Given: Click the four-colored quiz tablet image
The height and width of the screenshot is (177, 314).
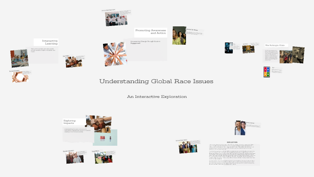Looking at the screenshot, I should (x=267, y=72).
